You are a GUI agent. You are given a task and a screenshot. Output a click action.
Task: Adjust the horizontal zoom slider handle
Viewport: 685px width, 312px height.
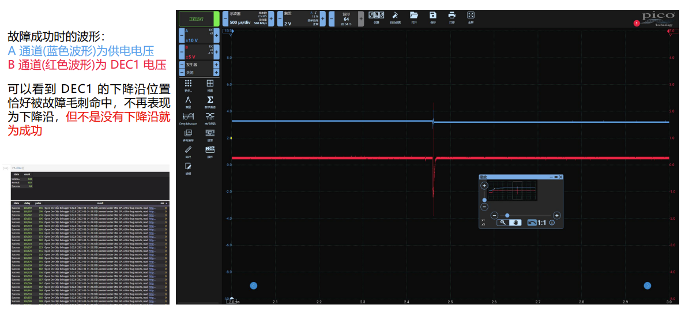point(507,215)
